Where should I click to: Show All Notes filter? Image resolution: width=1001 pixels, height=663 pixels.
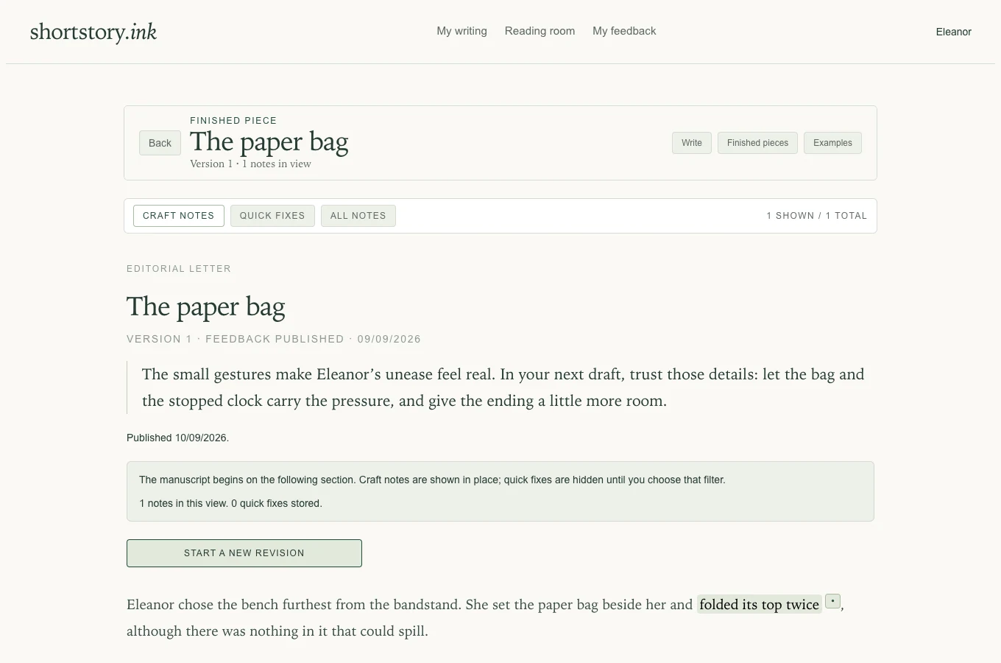pyautogui.click(x=358, y=216)
